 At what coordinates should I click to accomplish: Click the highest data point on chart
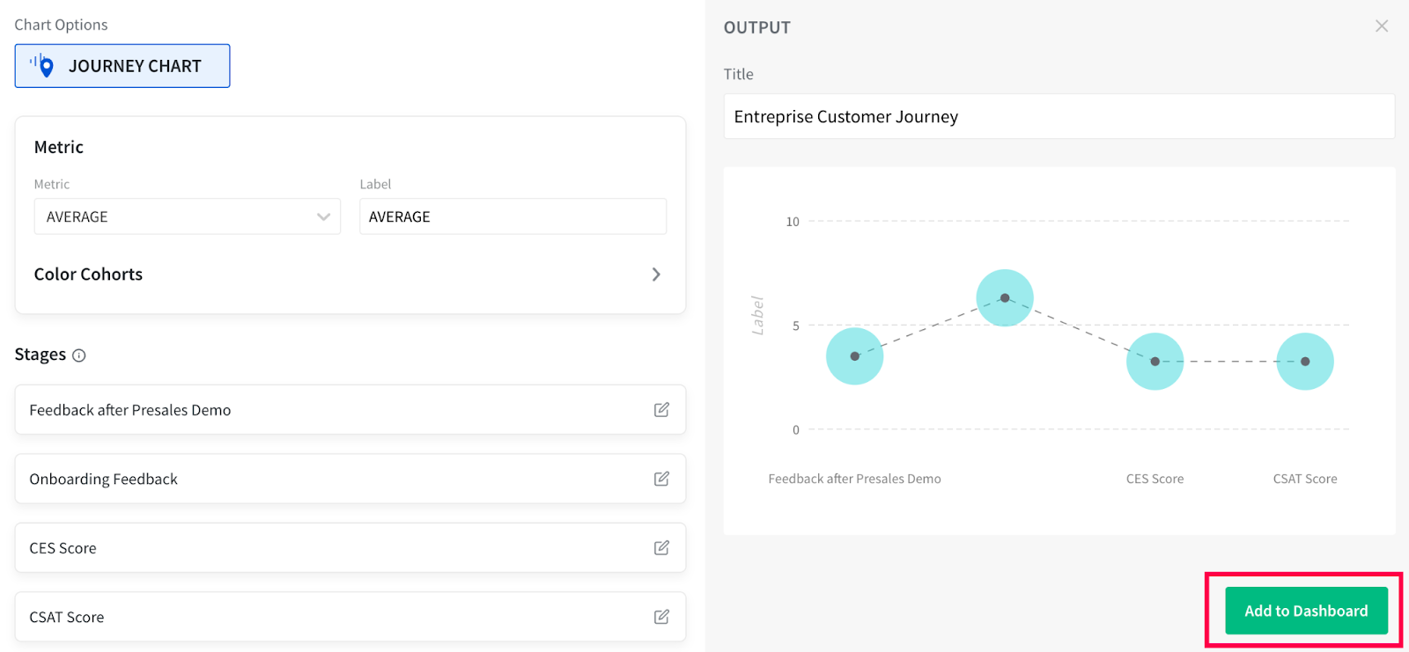coord(1005,298)
